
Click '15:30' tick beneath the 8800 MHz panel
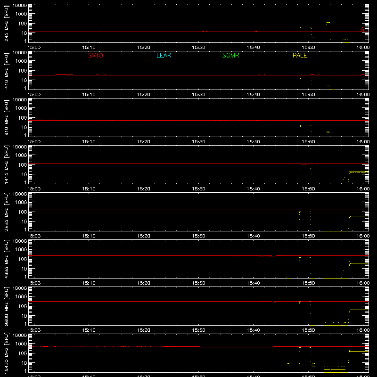click(x=198, y=330)
